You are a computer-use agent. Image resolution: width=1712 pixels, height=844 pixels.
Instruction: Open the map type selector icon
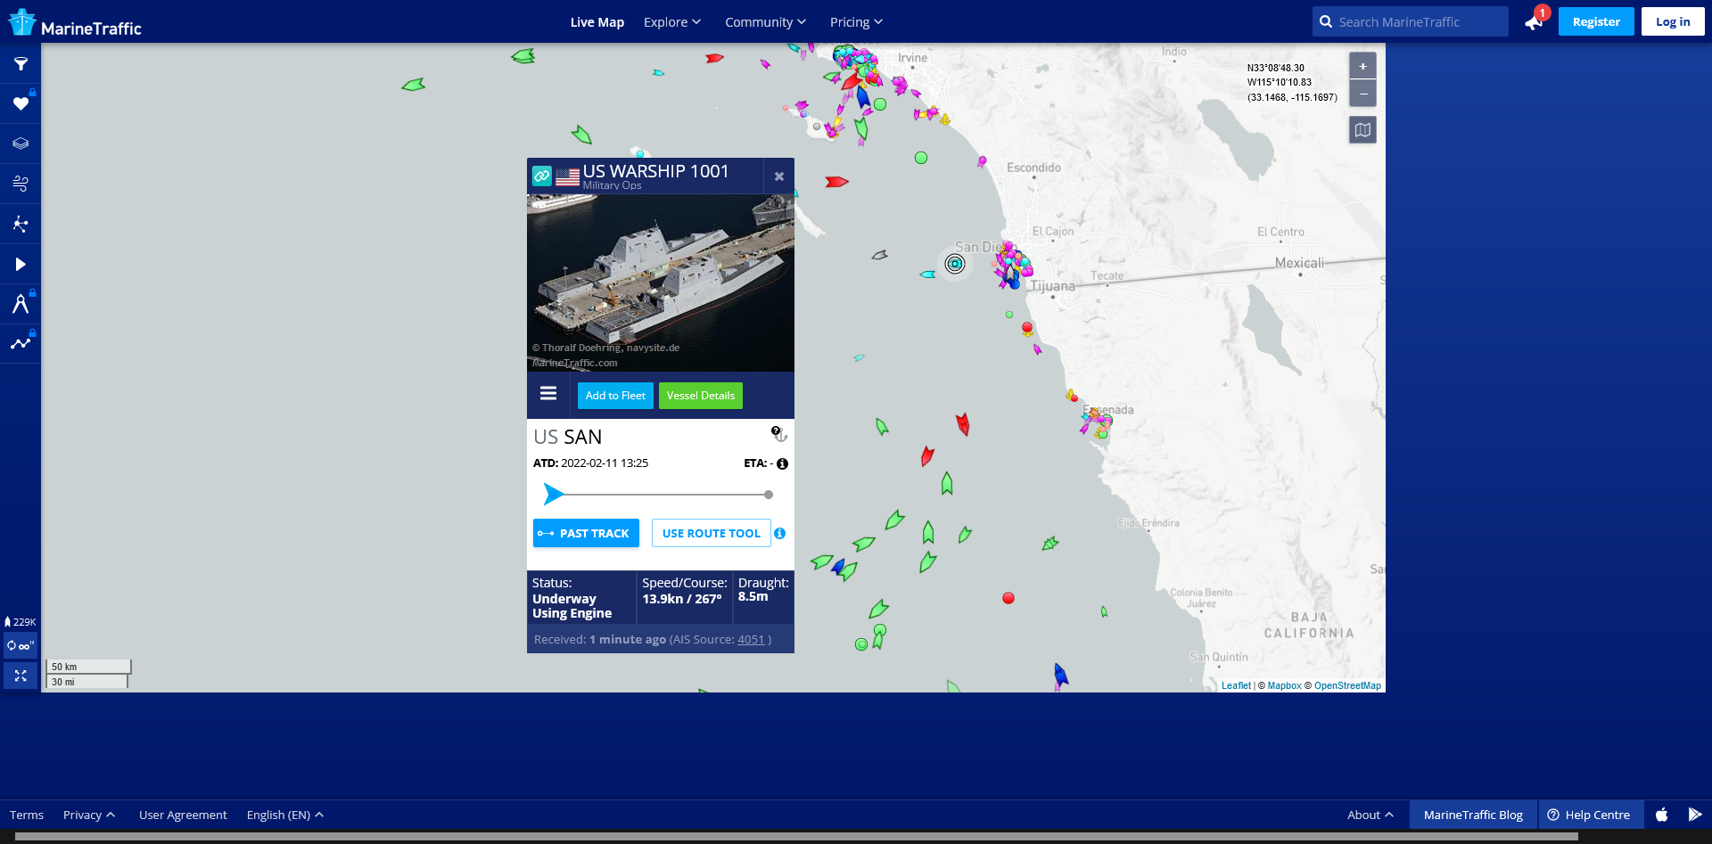(1362, 130)
